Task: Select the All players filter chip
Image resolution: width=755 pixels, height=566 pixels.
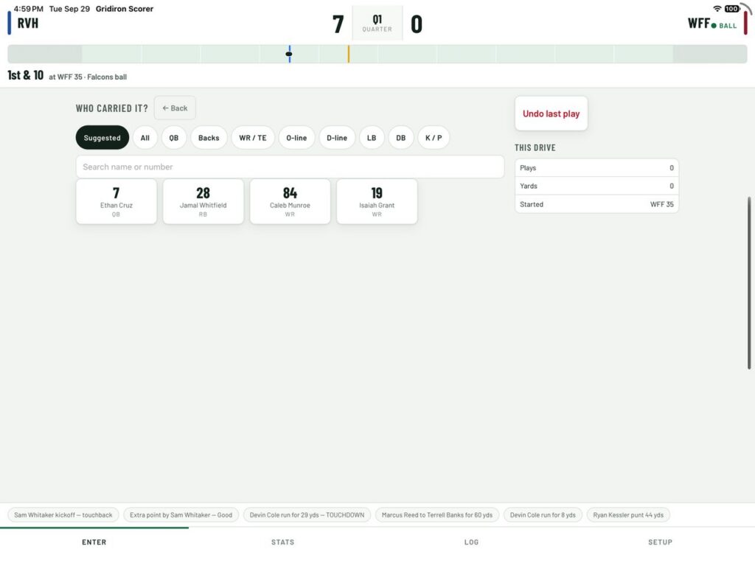Action: click(145, 138)
